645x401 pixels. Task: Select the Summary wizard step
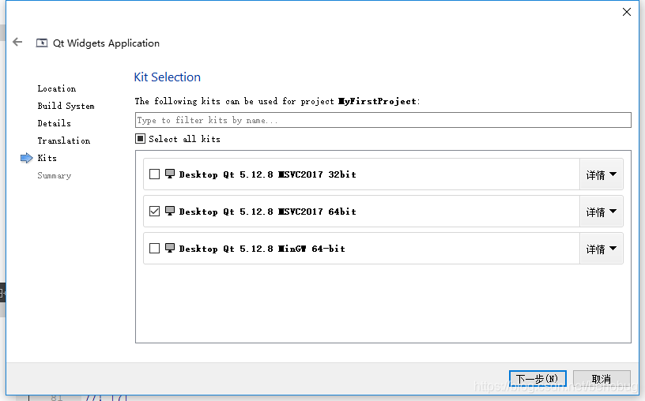pos(55,175)
